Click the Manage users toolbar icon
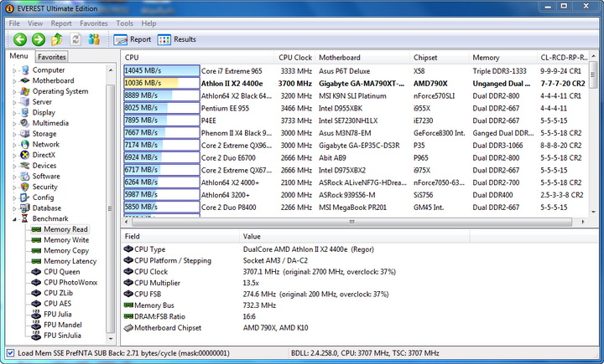The width and height of the screenshot is (604, 364). pos(94,39)
